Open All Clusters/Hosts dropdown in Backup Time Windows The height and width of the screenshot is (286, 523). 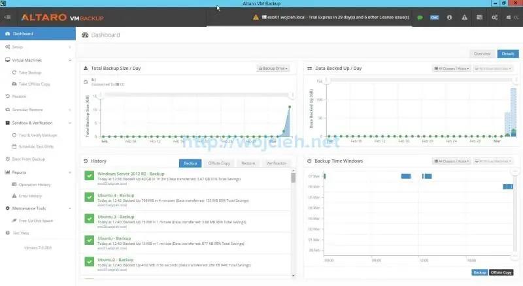pos(451,161)
